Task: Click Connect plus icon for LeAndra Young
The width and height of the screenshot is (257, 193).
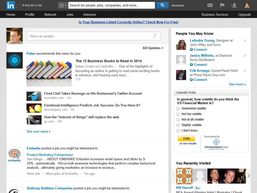Action: pyautogui.click(x=191, y=49)
